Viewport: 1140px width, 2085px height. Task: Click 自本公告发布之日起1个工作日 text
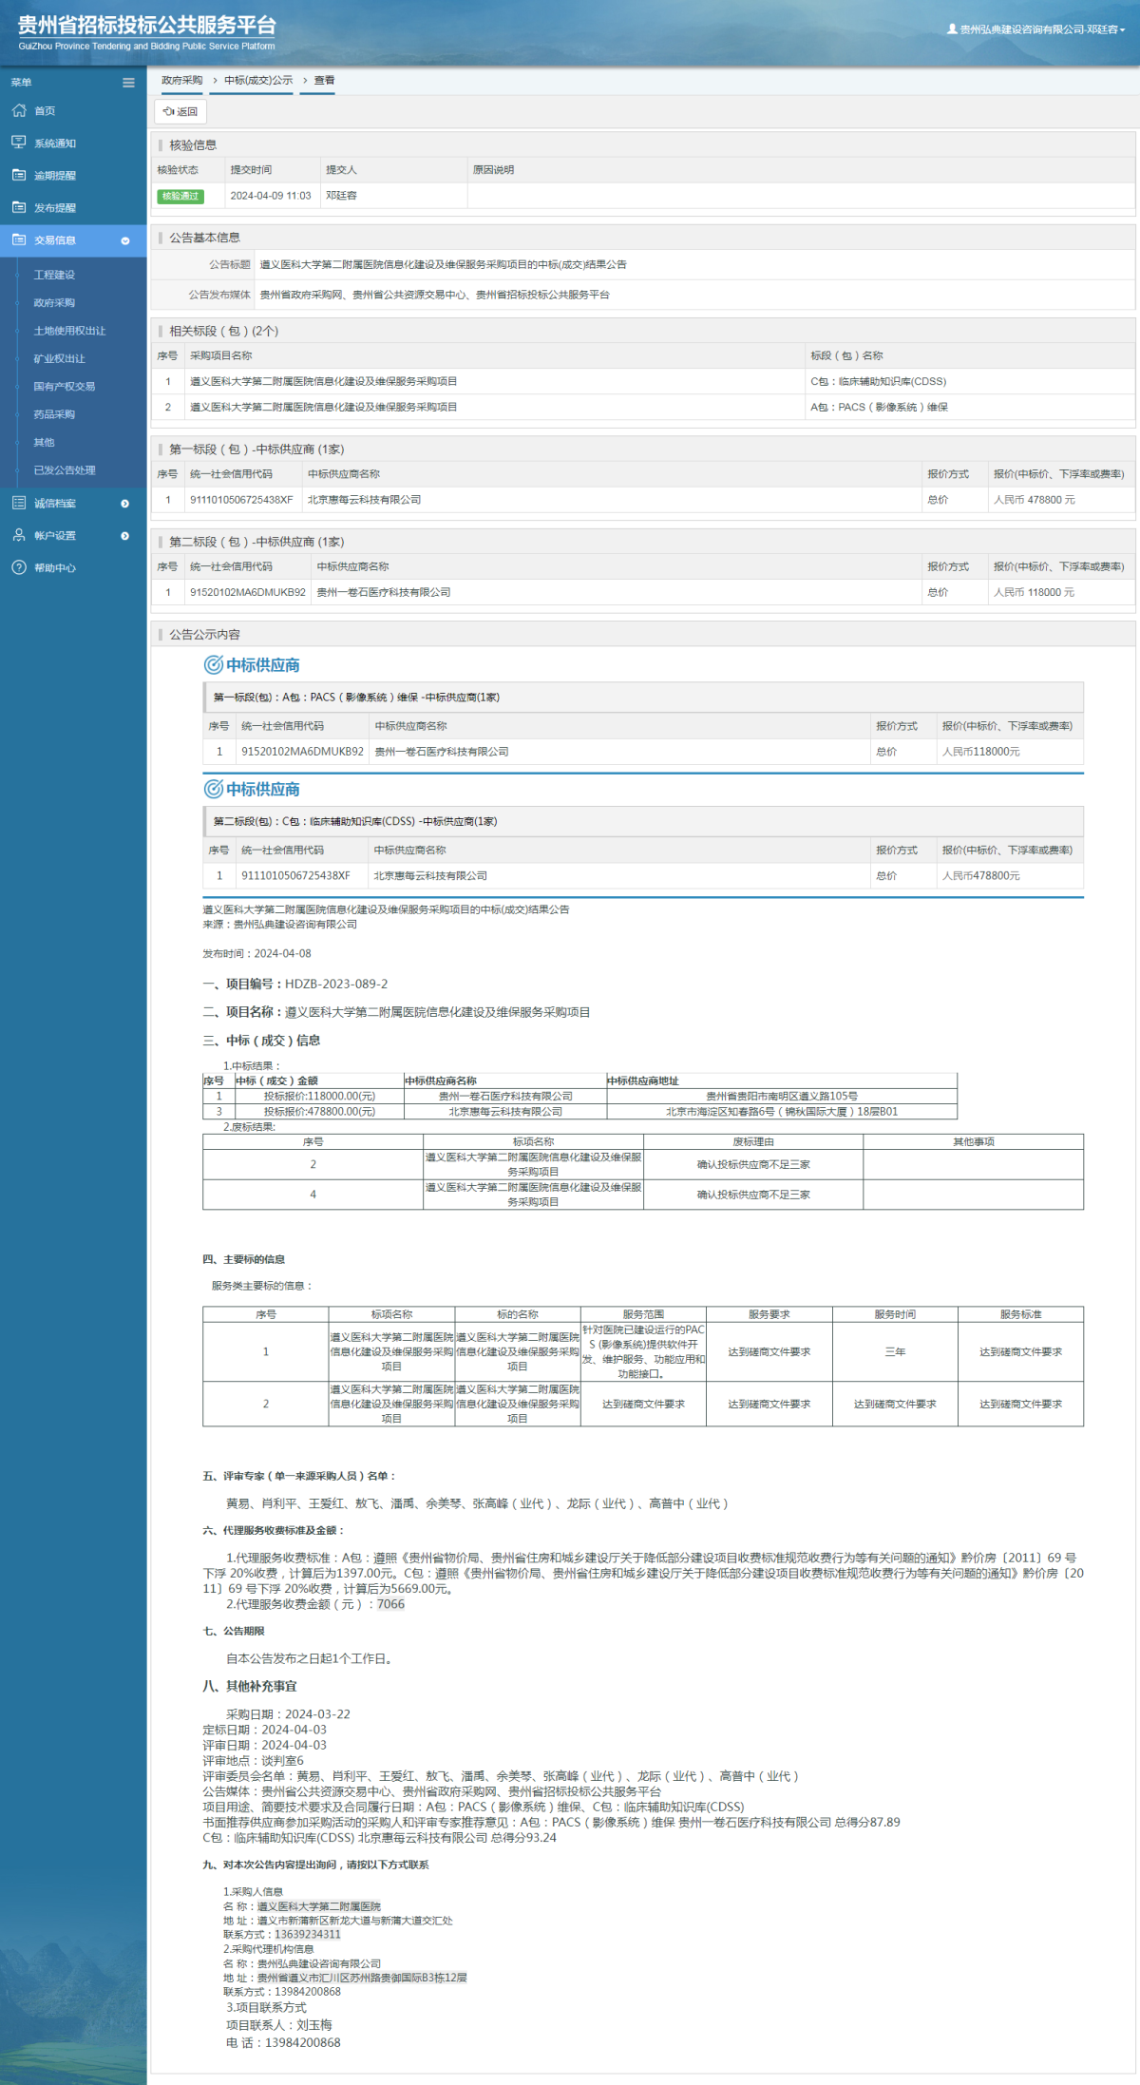click(x=310, y=1658)
